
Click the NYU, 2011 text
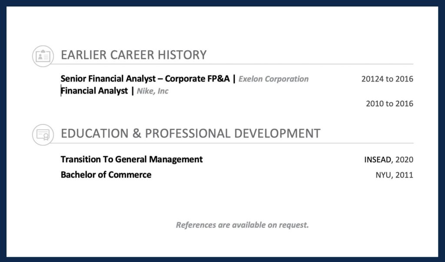click(x=394, y=175)
